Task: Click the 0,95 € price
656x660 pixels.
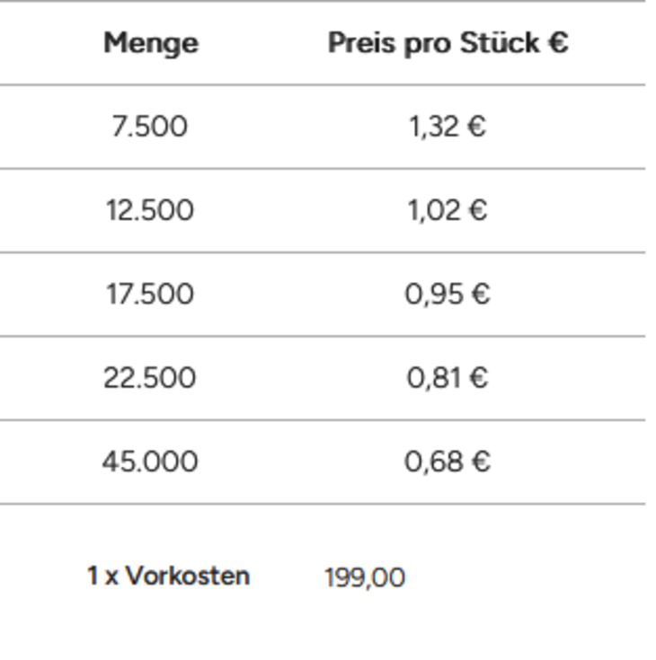Action: click(x=447, y=295)
